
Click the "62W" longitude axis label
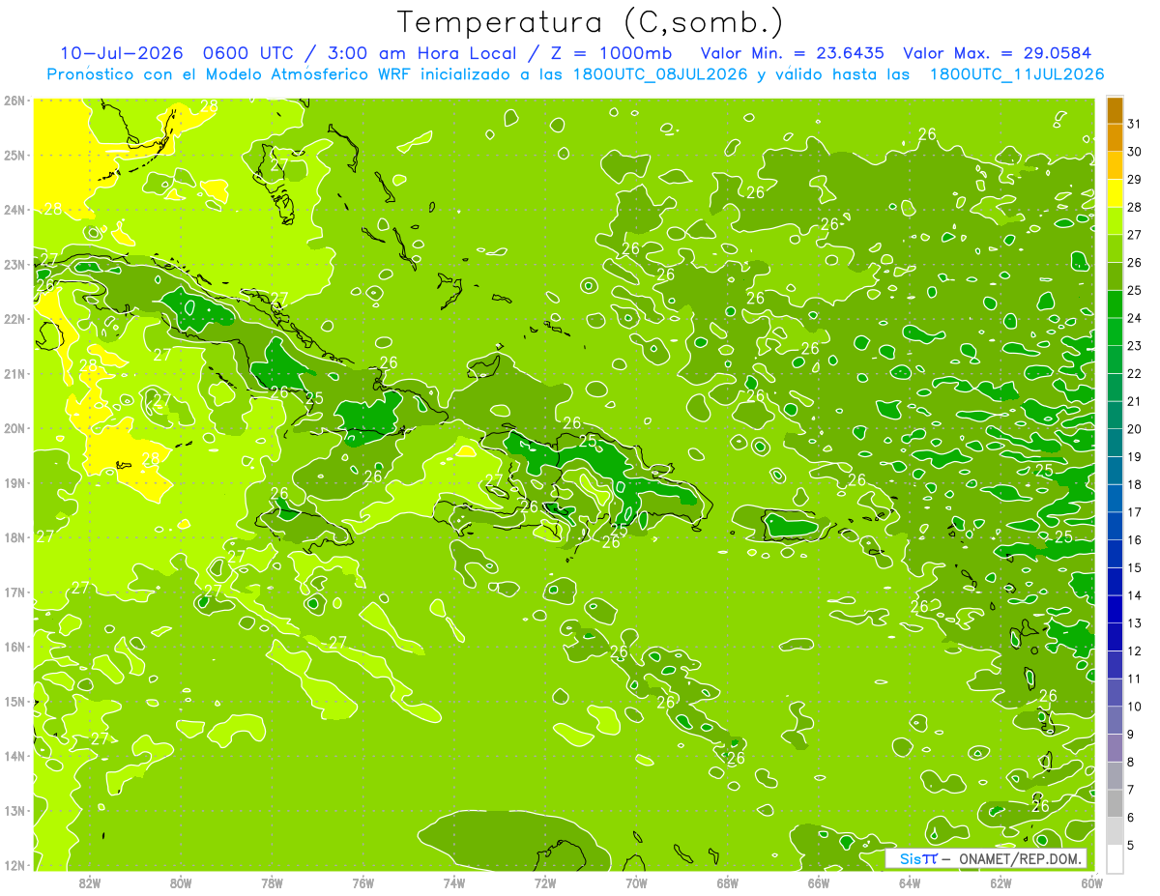click(1000, 882)
